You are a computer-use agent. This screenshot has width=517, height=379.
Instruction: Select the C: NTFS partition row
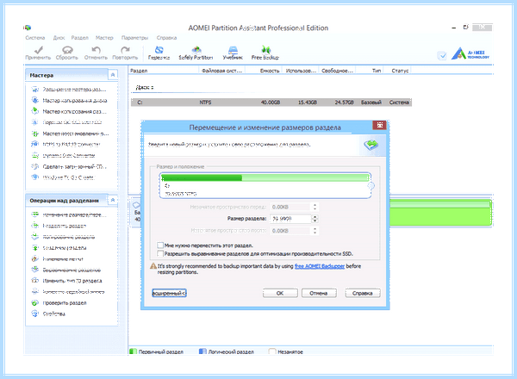[x=271, y=103]
